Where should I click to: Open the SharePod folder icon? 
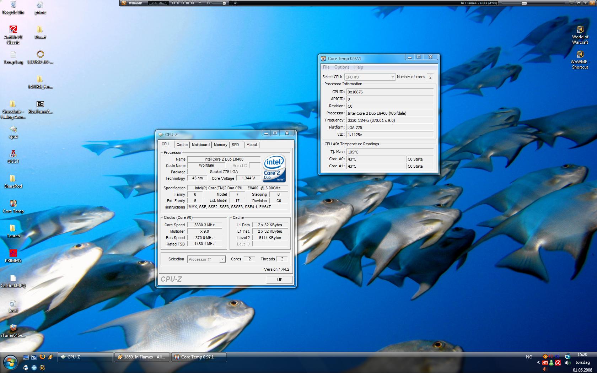(x=13, y=182)
